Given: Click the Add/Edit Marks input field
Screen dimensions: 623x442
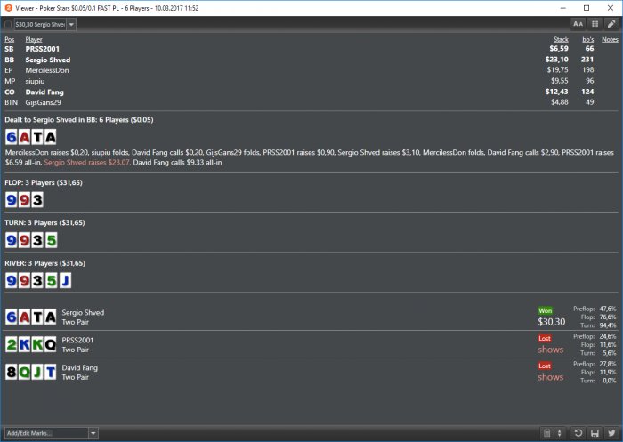Looking at the screenshot, I should (46, 433).
